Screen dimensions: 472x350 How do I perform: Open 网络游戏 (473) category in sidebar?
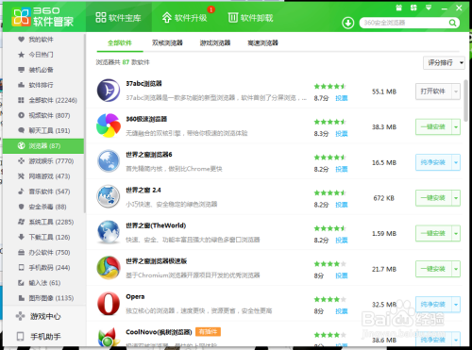(43, 176)
